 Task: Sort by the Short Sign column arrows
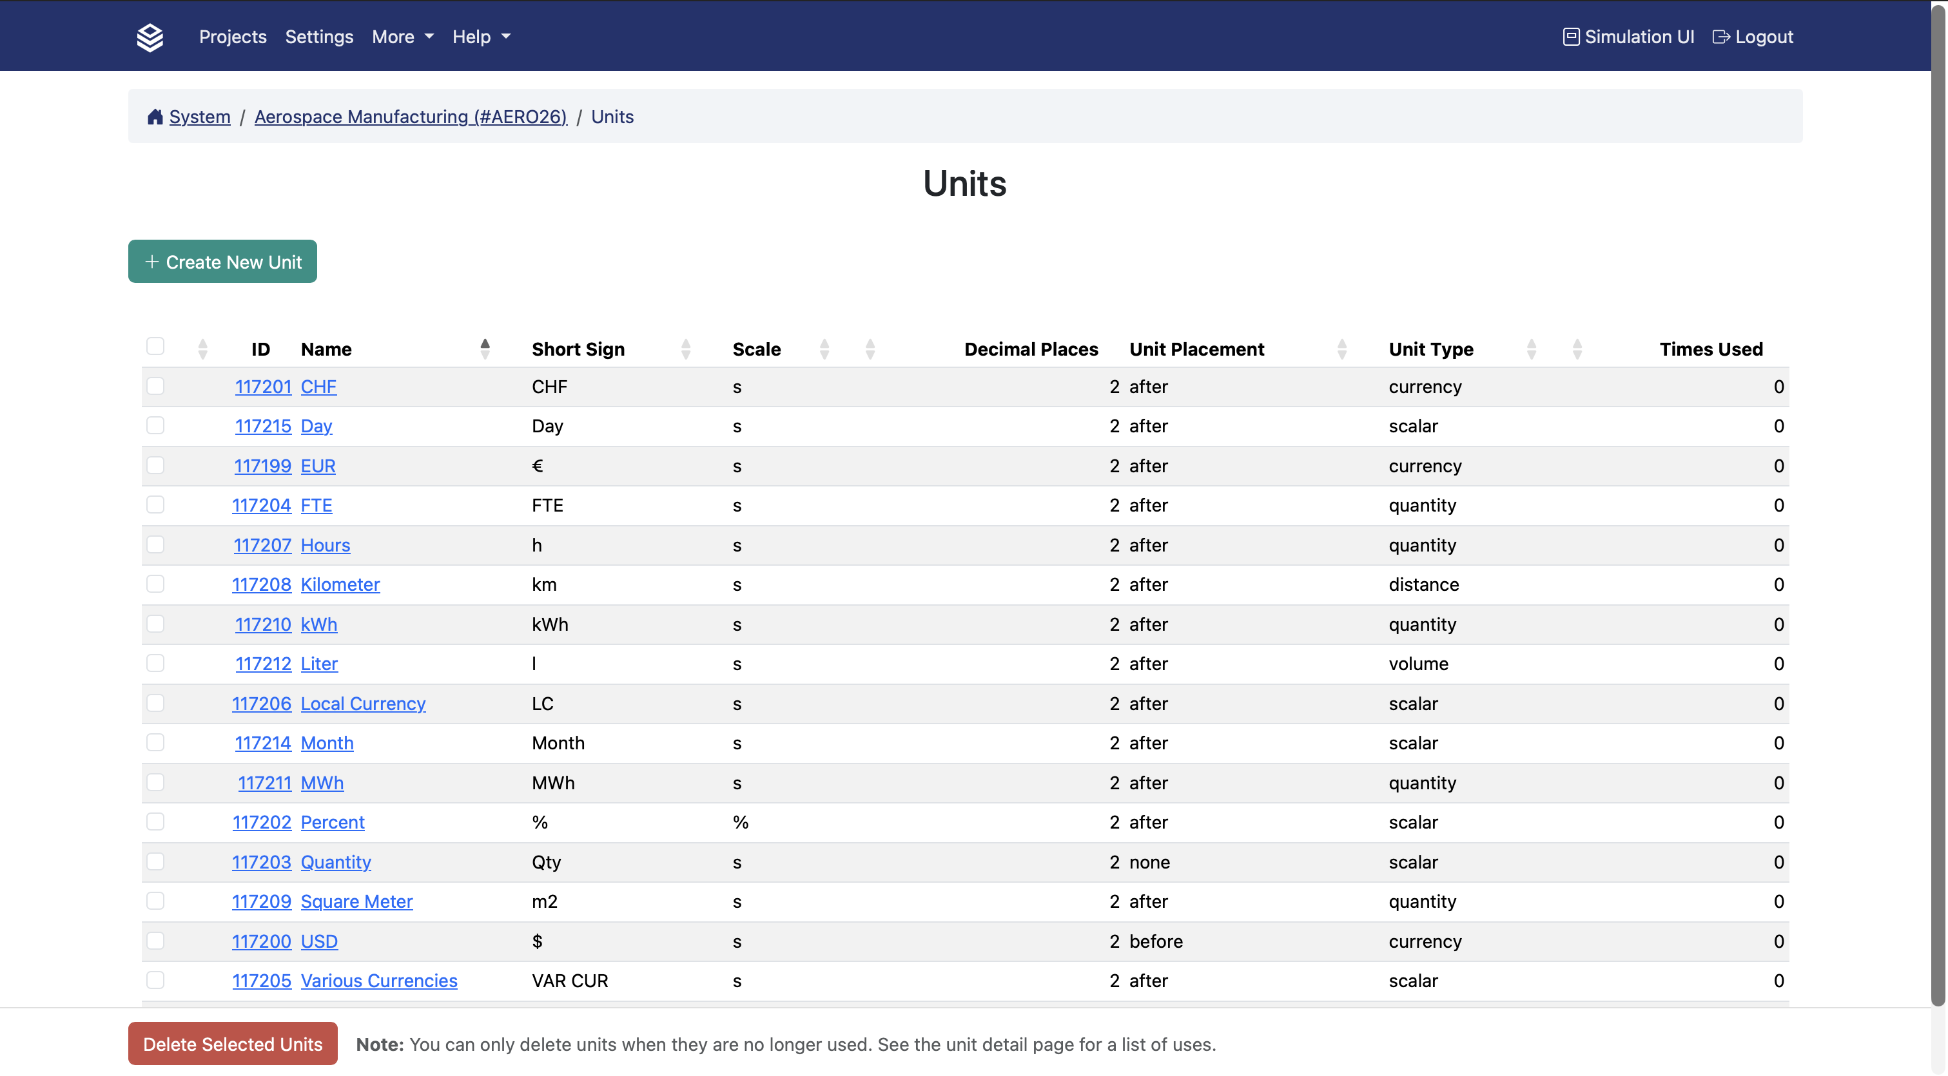tap(686, 349)
